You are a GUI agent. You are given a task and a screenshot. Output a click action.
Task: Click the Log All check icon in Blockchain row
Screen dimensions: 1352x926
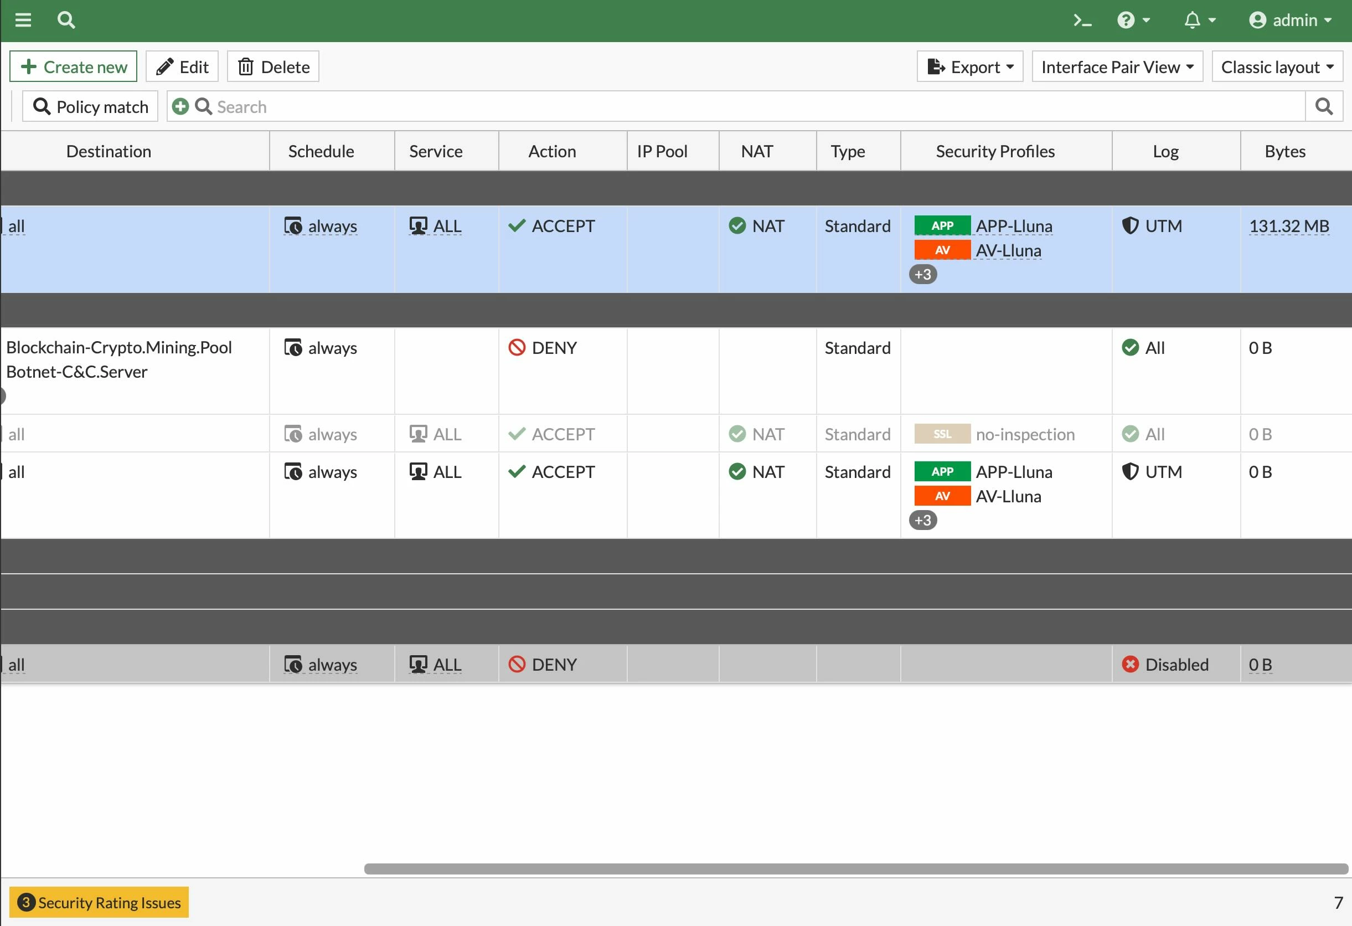(x=1130, y=347)
